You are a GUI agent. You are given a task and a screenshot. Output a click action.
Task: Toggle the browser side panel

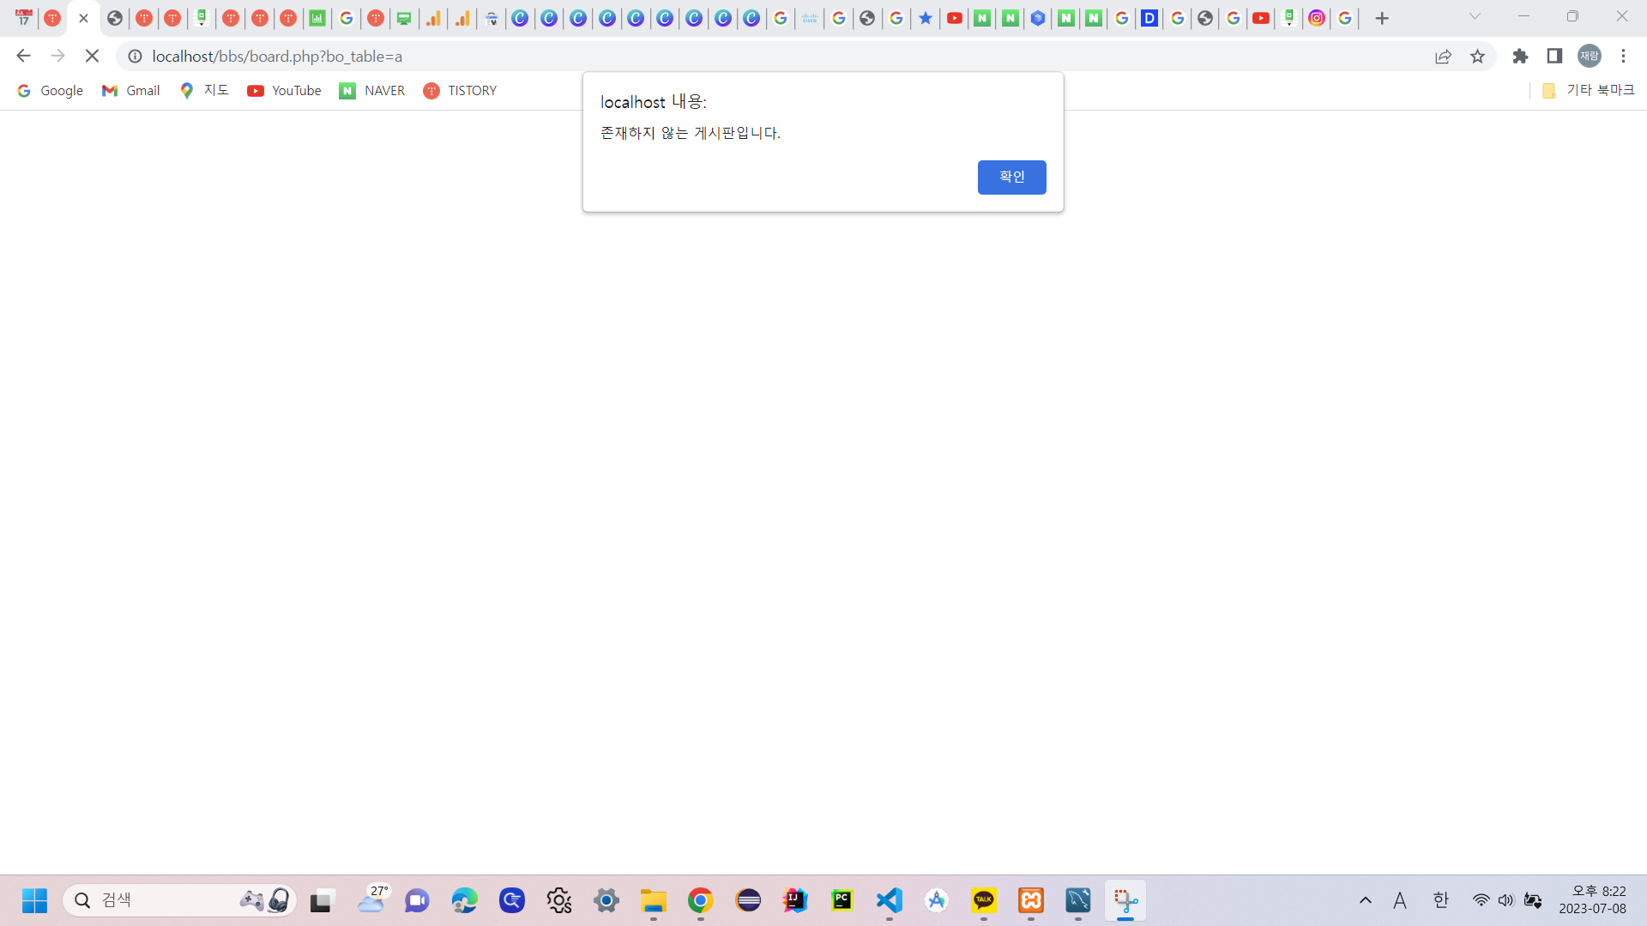[x=1554, y=57]
